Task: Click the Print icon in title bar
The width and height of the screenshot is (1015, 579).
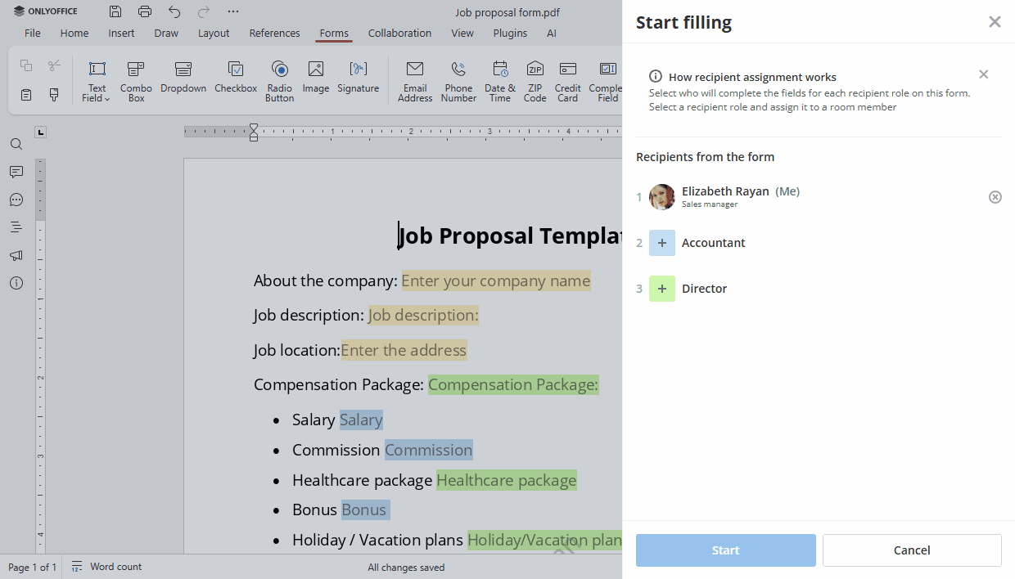Action: point(145,11)
